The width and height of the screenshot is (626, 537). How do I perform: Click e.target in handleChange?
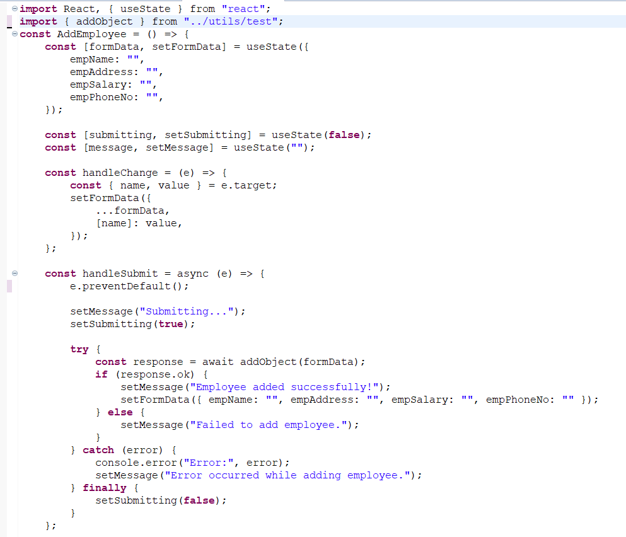246,185
